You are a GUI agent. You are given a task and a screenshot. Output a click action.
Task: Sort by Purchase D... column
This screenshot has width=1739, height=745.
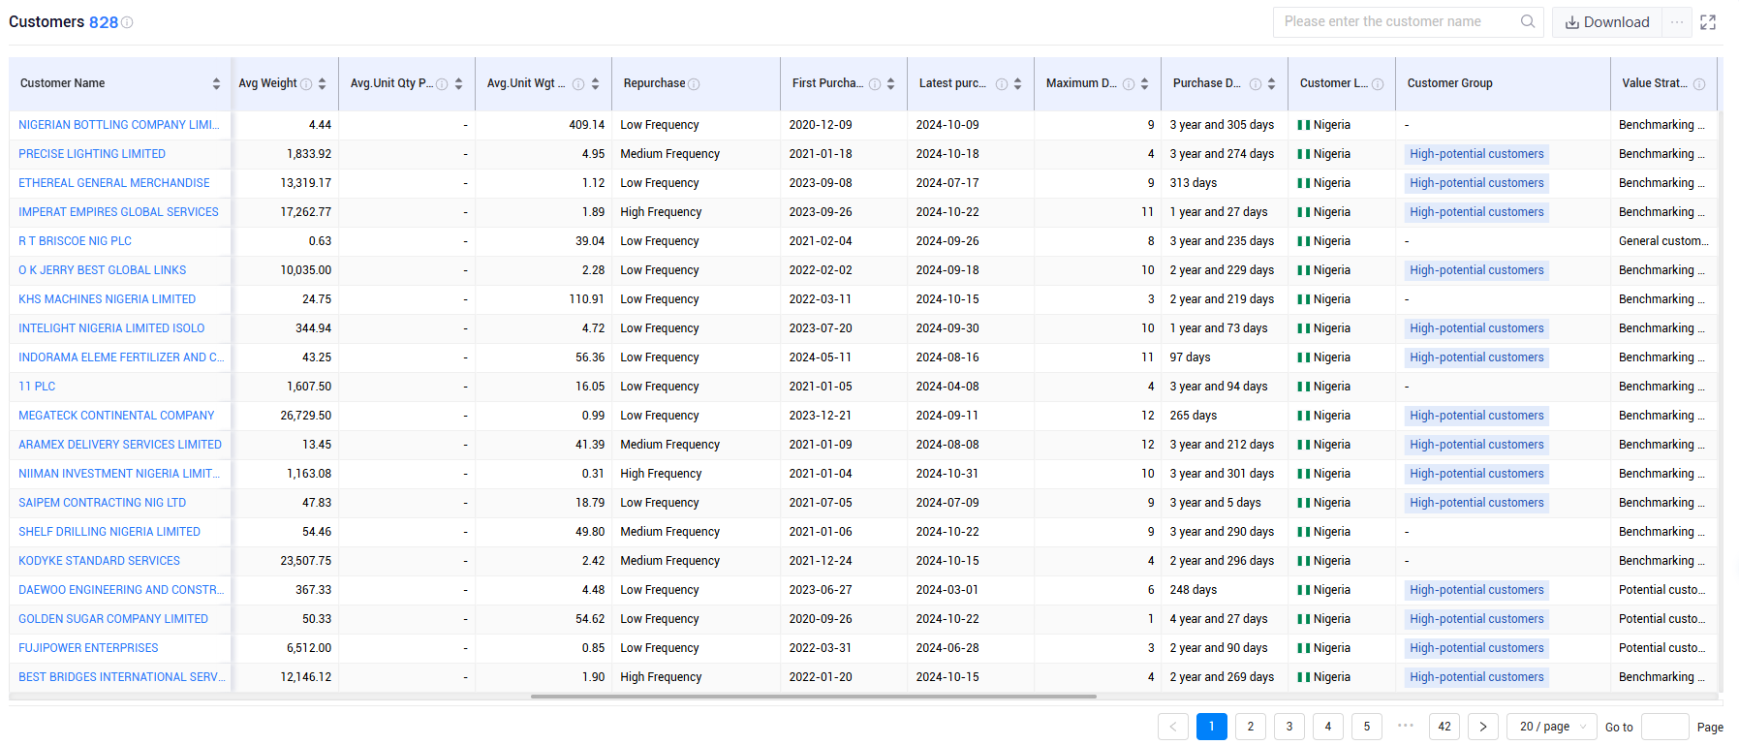[1271, 84]
